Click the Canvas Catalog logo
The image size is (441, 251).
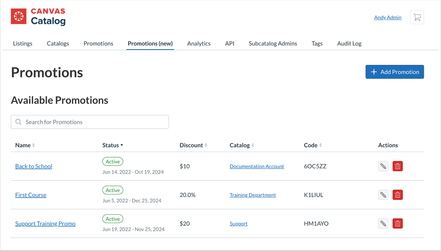pyautogui.click(x=38, y=17)
